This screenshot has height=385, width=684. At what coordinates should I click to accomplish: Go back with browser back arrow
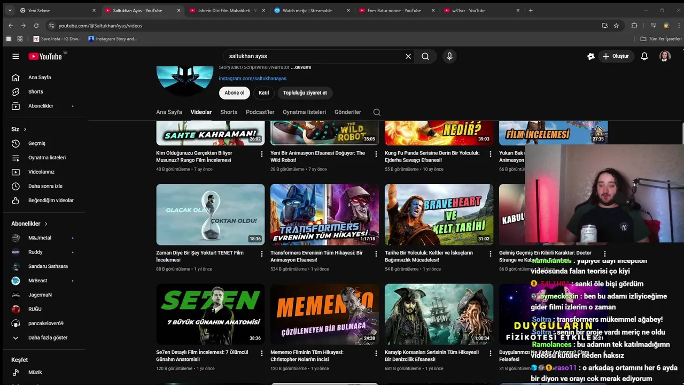pyautogui.click(x=11, y=25)
